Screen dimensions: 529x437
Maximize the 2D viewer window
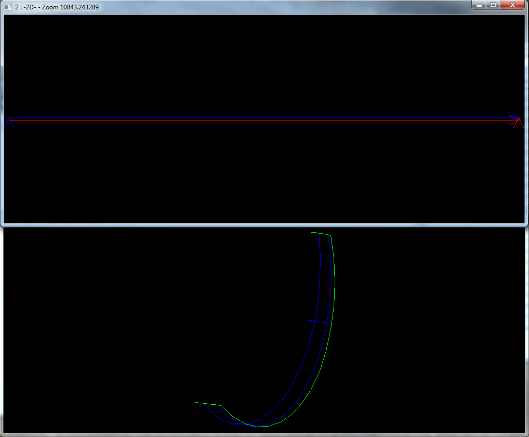pyautogui.click(x=493, y=5)
